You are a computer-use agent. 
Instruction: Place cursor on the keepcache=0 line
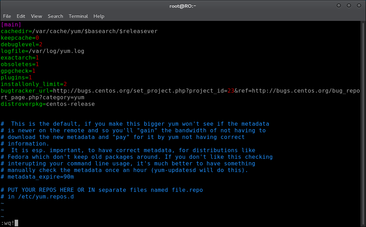click(x=20, y=38)
